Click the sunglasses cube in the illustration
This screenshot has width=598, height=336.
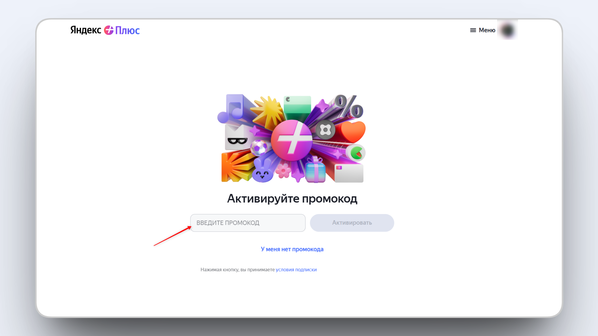pyautogui.click(x=237, y=140)
